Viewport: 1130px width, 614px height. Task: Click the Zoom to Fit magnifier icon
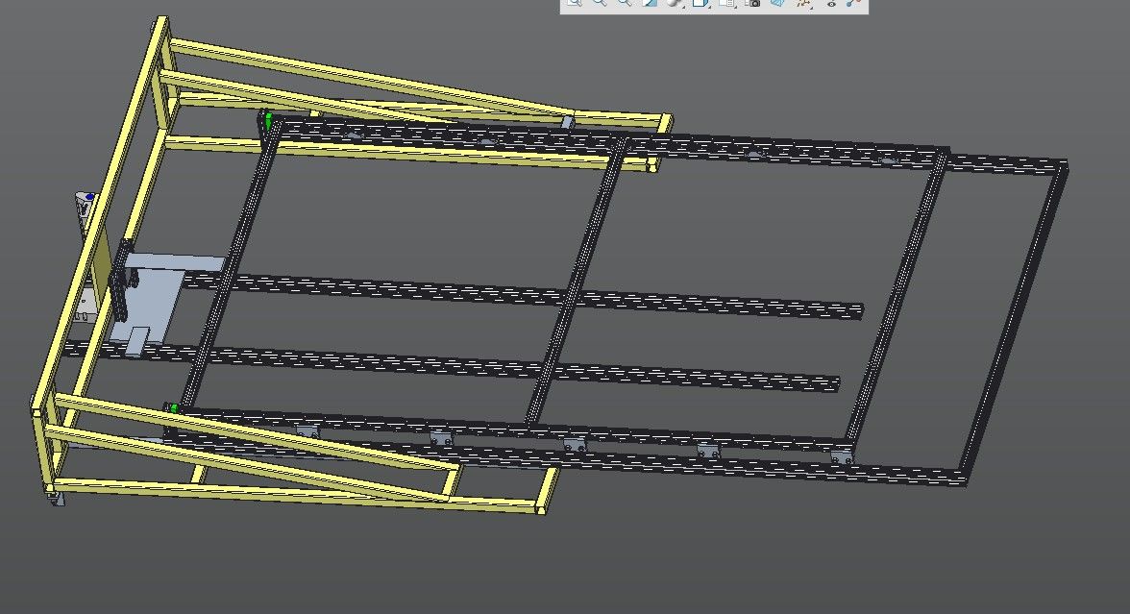[574, 4]
